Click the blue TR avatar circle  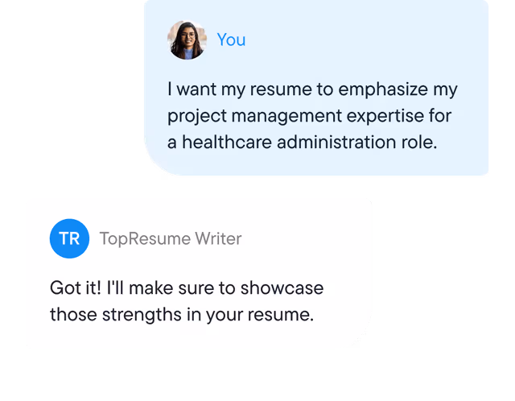click(69, 238)
